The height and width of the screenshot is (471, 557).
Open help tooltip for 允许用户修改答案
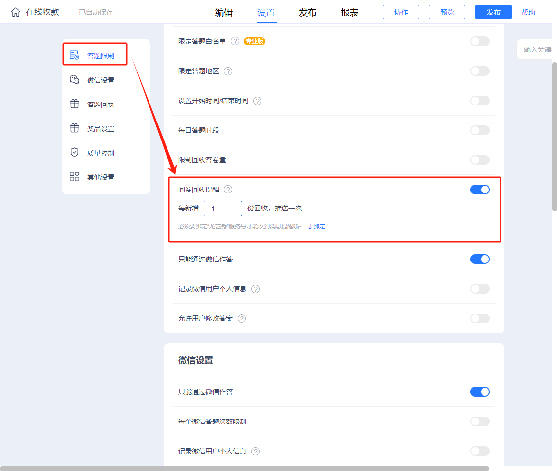tap(241, 318)
